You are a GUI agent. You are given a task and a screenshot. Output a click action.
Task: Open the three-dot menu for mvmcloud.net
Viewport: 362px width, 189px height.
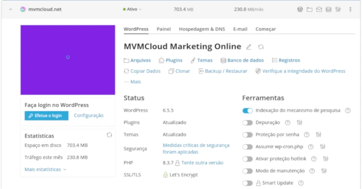[x=350, y=9]
